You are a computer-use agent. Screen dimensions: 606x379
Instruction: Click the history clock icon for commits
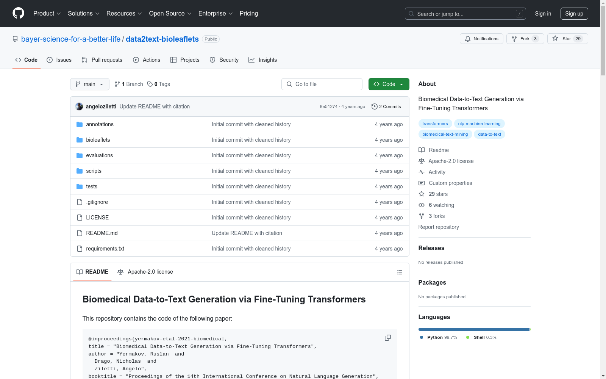point(375,106)
